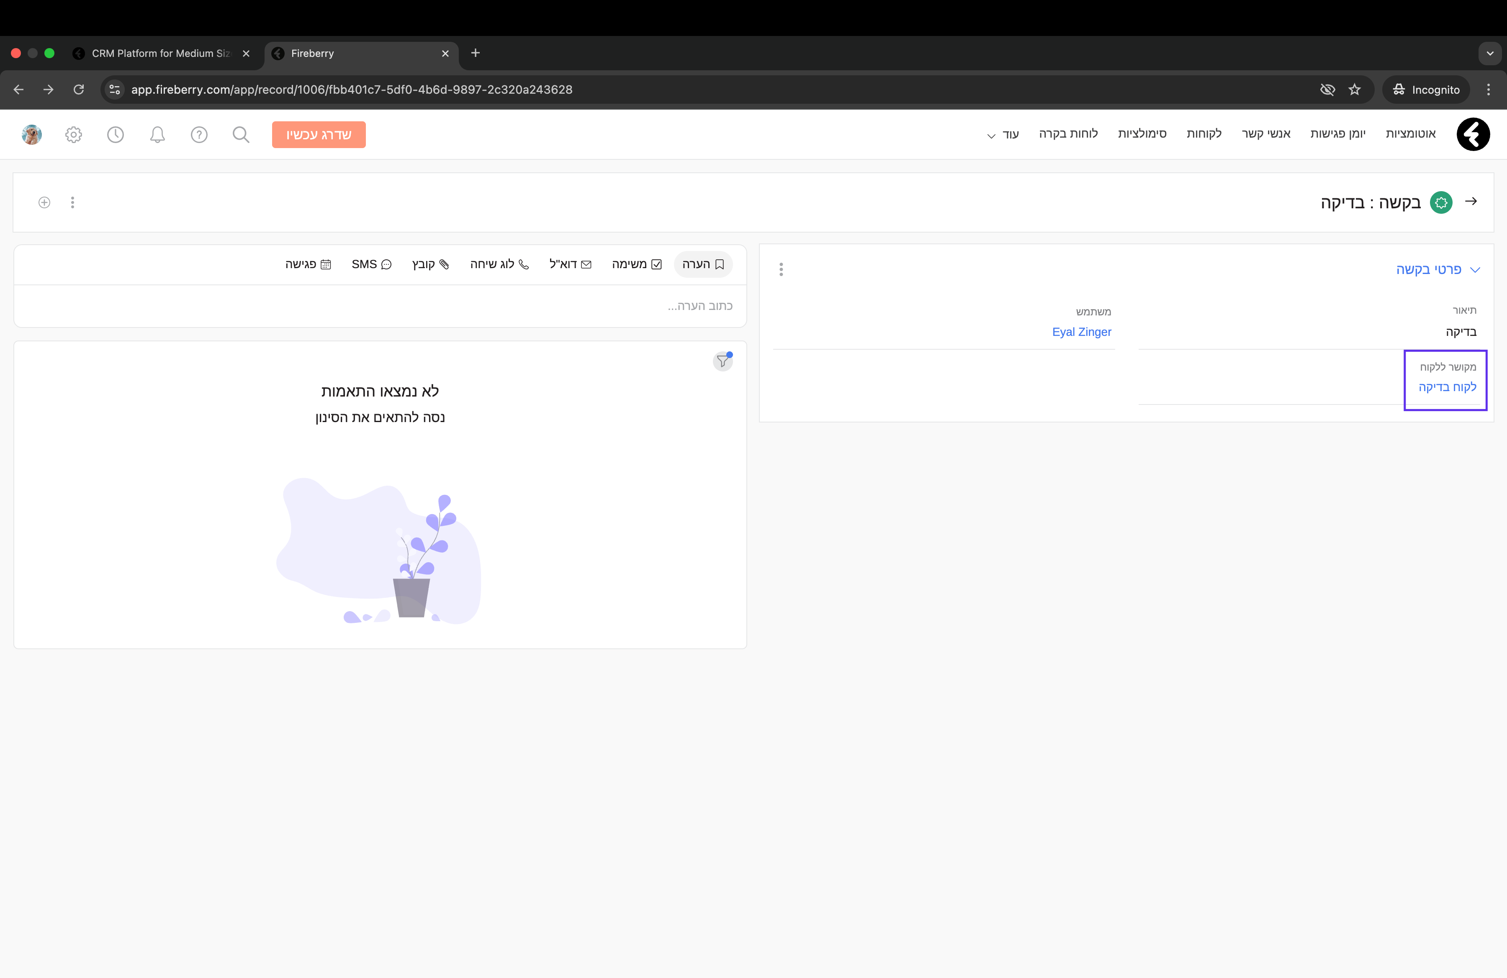Go back with the browser back arrow
Image resolution: width=1507 pixels, height=978 pixels.
click(18, 89)
